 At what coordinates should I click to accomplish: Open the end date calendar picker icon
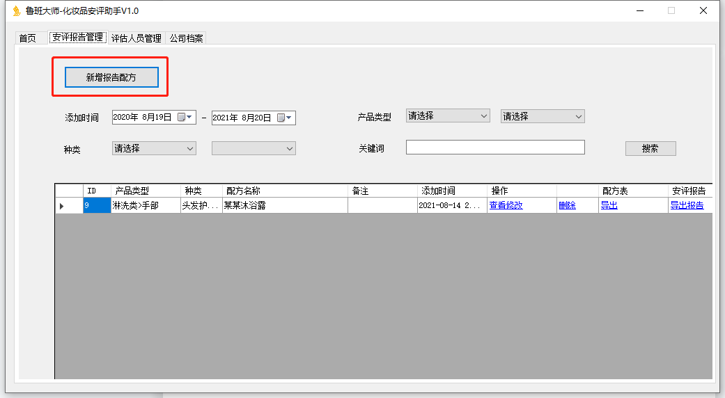284,118
